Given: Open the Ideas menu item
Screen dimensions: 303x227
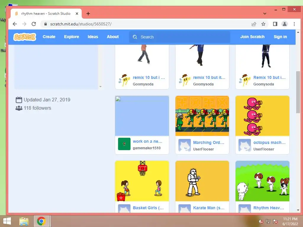Looking at the screenshot, I should (x=93, y=37).
